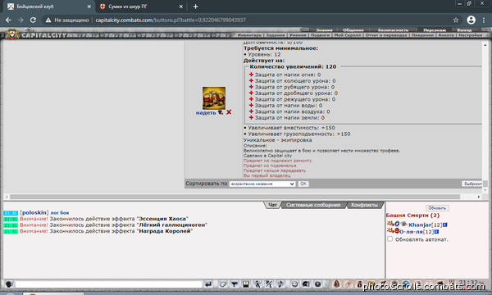The width and height of the screenshot is (492, 295).
Task: Enable the Обновлять автомат. checkbox
Action: pyautogui.click(x=389, y=239)
